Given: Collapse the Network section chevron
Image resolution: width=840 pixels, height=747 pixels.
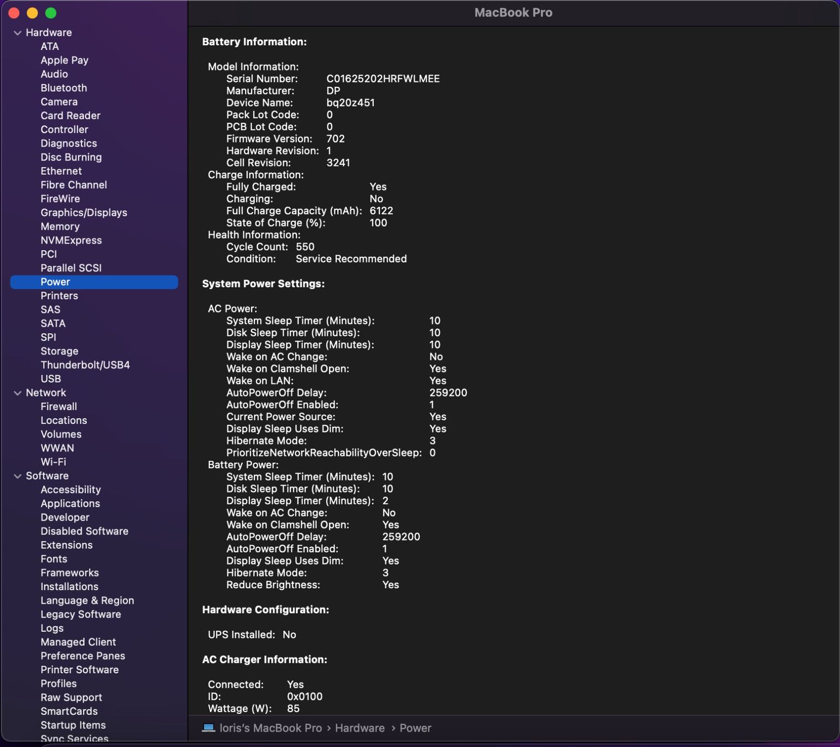Looking at the screenshot, I should tap(18, 393).
